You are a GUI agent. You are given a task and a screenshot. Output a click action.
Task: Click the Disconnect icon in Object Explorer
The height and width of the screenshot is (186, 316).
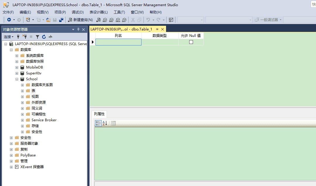point(25,37)
